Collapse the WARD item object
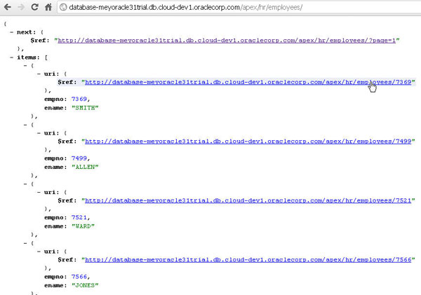 [x=25, y=184]
